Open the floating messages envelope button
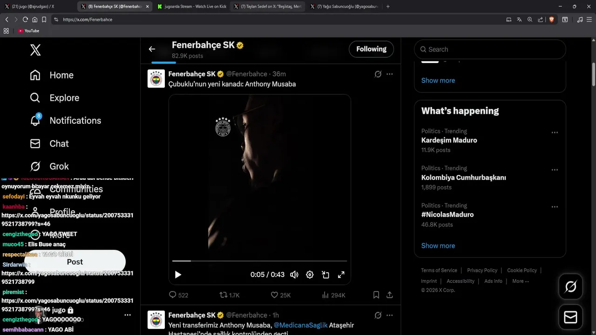Viewport: 596px width, 335px height. [x=570, y=317]
